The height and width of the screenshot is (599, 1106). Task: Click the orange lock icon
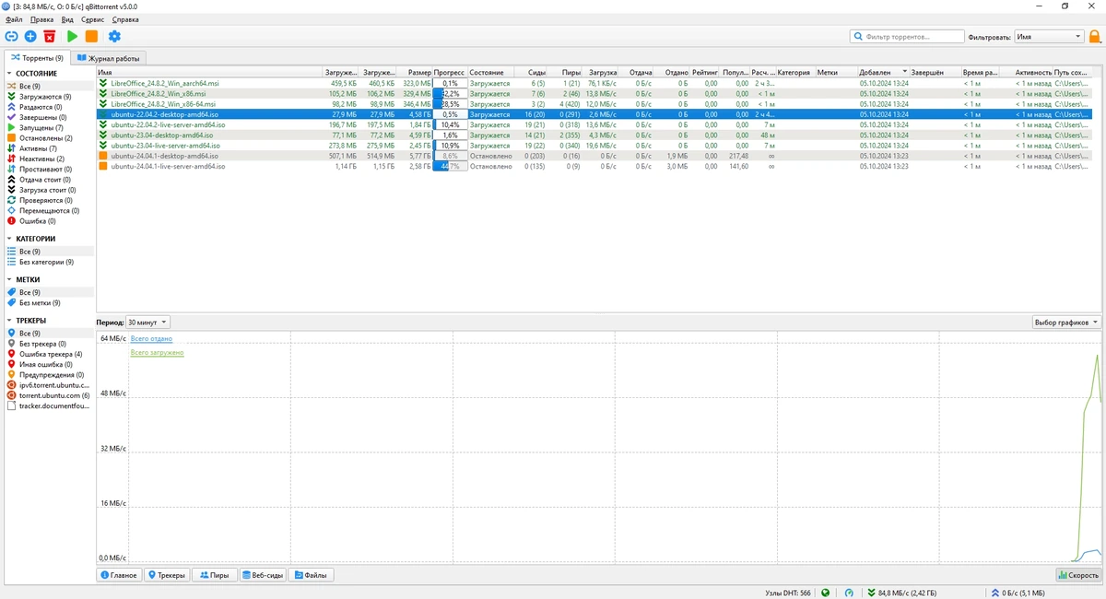tap(1095, 37)
